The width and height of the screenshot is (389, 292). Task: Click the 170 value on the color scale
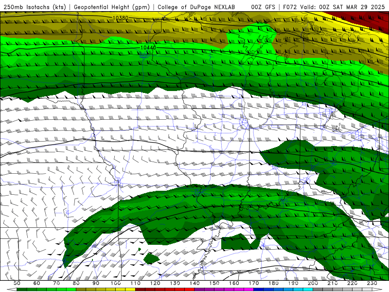(x=254, y=283)
